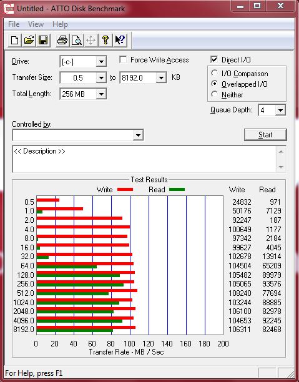Click the Transfer Rate - MB / Sec axis label

click(126, 352)
